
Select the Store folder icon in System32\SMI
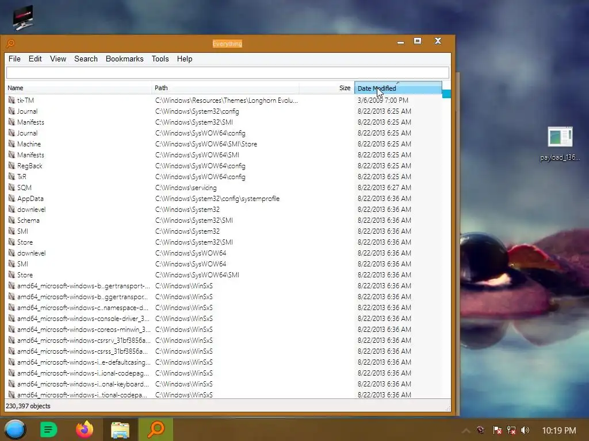coord(12,242)
